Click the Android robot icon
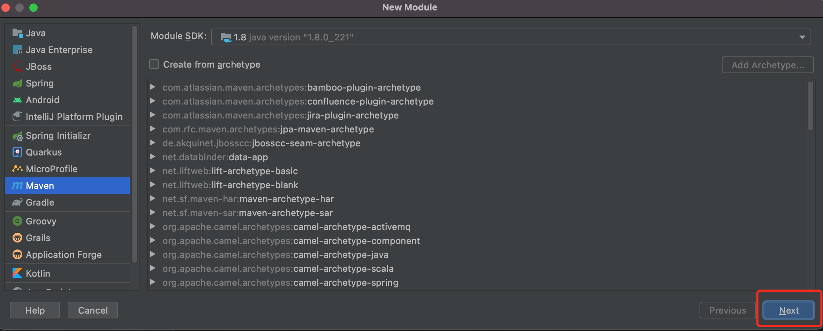This screenshot has width=823, height=331. pyautogui.click(x=17, y=100)
